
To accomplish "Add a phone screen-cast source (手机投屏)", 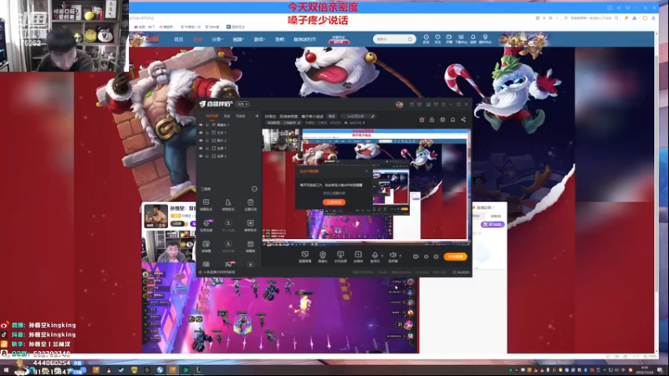I will click(x=340, y=257).
